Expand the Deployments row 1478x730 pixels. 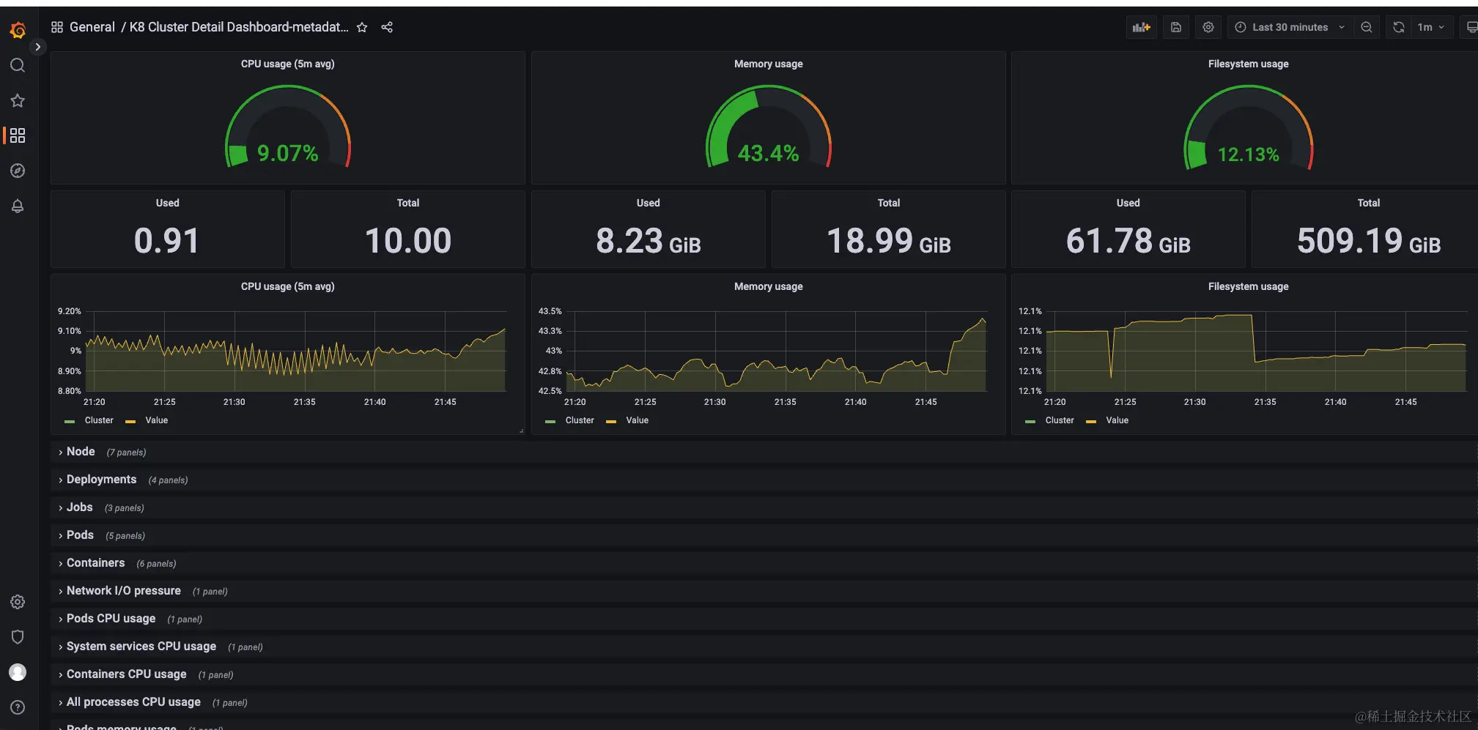(101, 480)
